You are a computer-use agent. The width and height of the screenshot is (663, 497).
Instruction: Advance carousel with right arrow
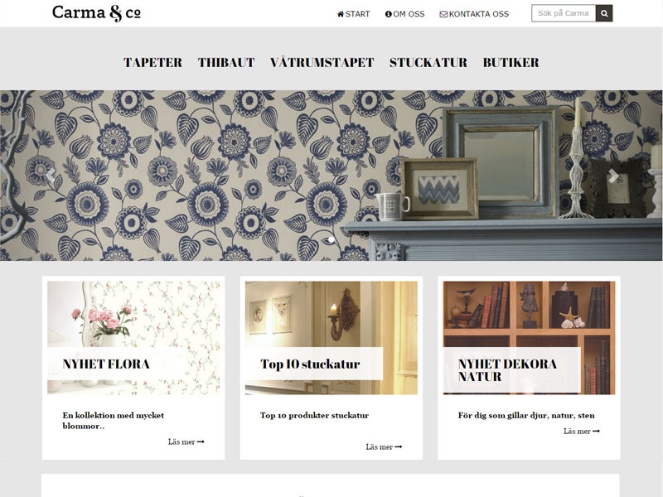(x=613, y=176)
